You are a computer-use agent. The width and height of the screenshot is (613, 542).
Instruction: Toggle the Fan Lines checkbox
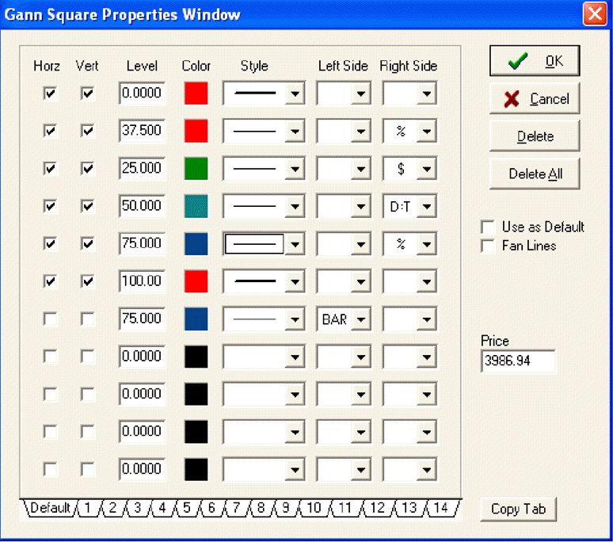coord(488,246)
